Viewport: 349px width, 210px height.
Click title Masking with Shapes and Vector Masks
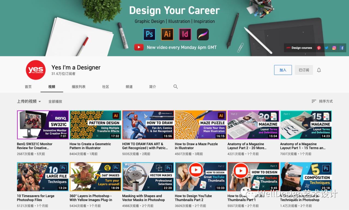tap(143, 198)
